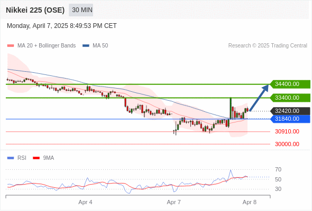Click the 30 MIN timeframe badge
This screenshot has width=312, height=211.
coord(81,10)
